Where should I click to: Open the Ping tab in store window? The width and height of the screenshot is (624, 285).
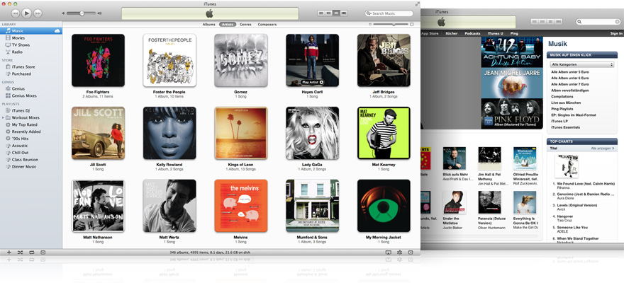pos(514,34)
